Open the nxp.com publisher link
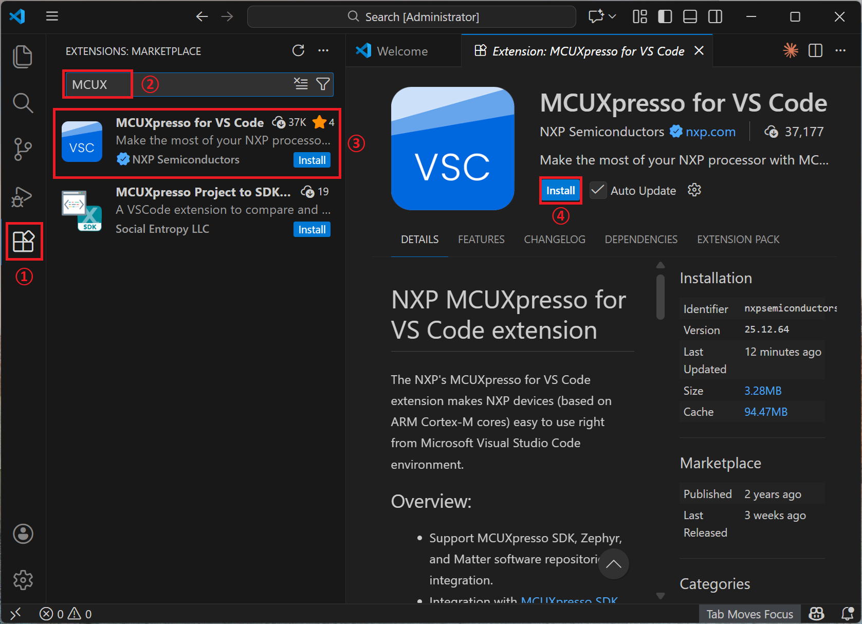 tap(710, 132)
